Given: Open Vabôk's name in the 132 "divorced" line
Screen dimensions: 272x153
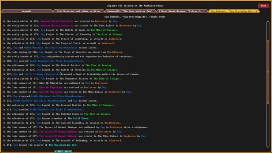Looking at the screenshot, I should 58,96.
